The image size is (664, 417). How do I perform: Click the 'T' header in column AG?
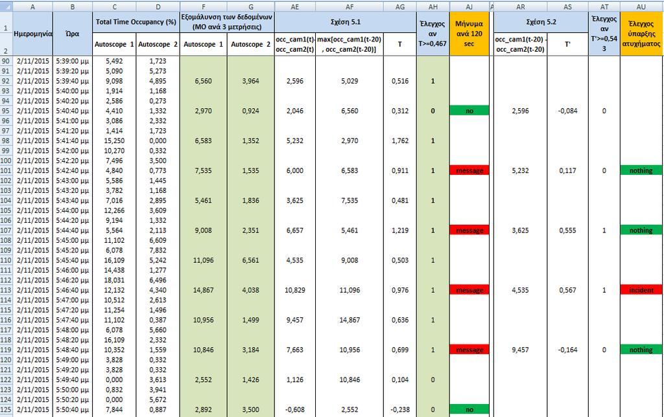click(x=399, y=44)
